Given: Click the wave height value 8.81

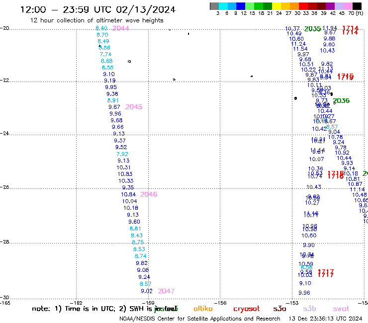Looking at the screenshot, I should coord(135,229).
